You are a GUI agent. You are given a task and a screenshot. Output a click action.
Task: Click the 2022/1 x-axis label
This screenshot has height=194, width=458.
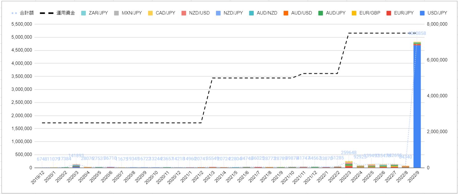coord(323,177)
